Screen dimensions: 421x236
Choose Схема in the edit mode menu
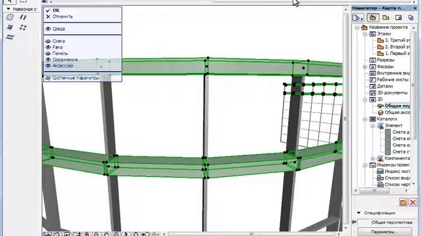[59, 41]
